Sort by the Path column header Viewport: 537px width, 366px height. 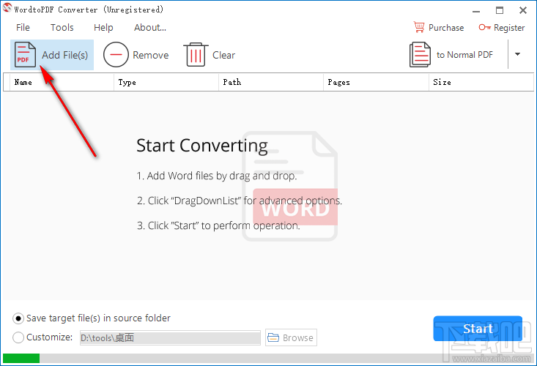point(271,82)
